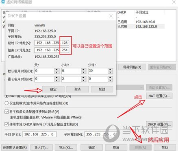Edit the 子网 IP (I) field
The width and height of the screenshot is (178, 151).
[39, 134]
